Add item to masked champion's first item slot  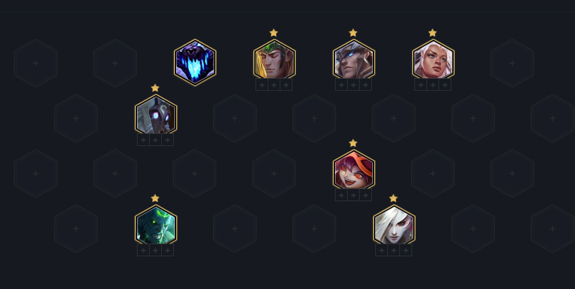143,140
